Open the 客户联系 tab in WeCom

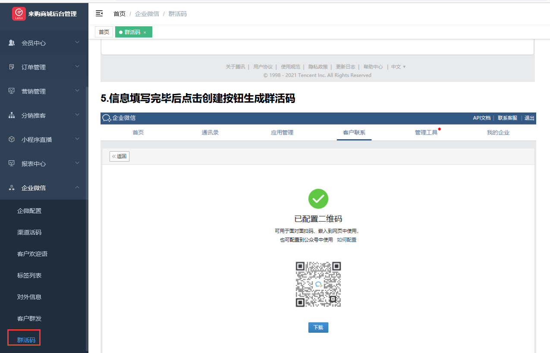point(354,132)
